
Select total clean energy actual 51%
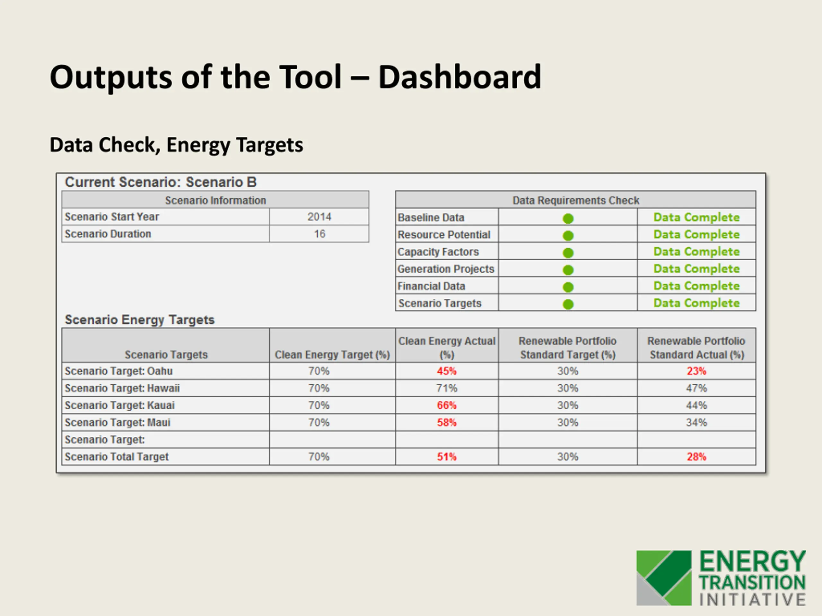[447, 457]
